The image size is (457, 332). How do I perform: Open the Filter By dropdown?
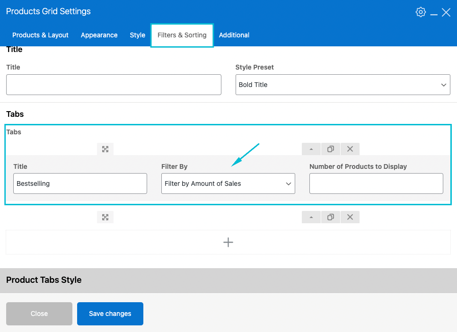click(228, 183)
